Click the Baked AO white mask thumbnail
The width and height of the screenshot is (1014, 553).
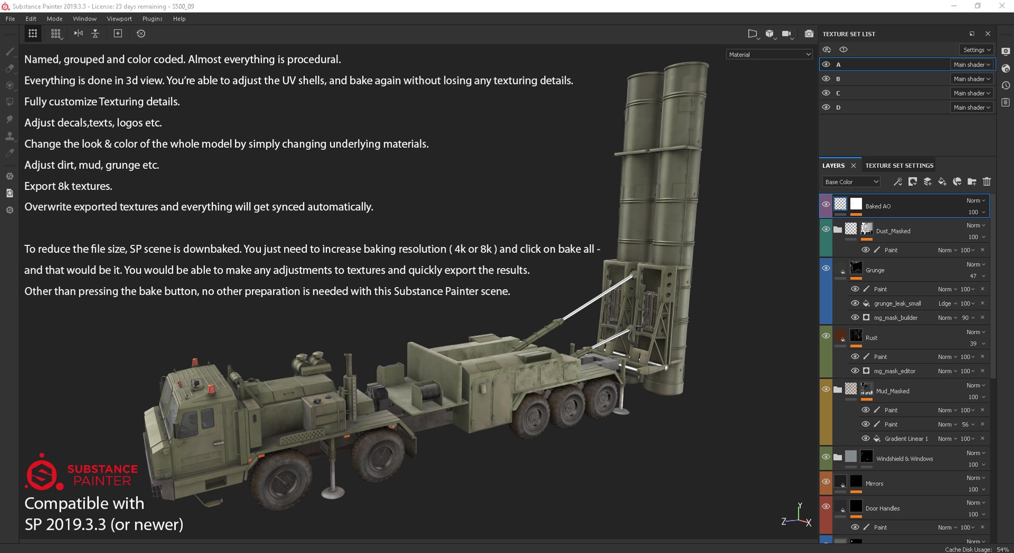coord(856,204)
